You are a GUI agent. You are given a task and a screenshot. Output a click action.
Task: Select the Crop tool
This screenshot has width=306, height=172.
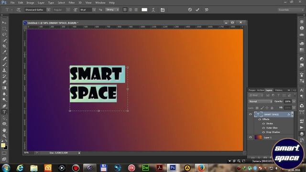coord(4,46)
